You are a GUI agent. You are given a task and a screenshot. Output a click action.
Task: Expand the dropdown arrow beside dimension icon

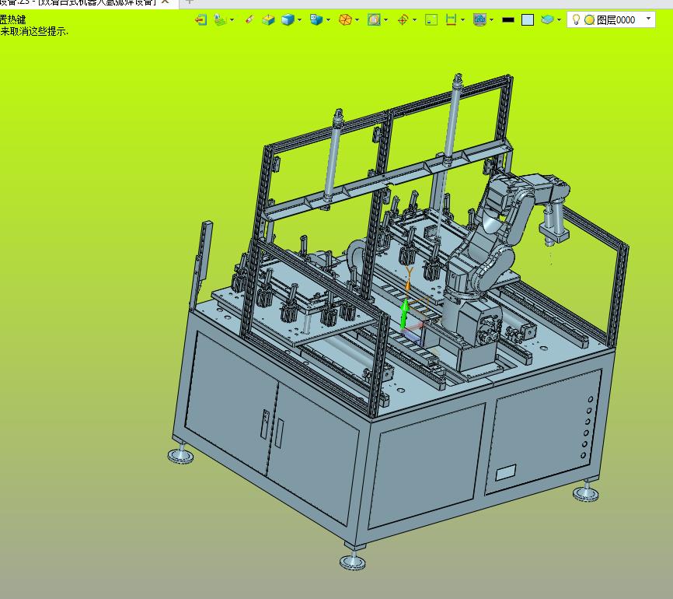point(462,19)
